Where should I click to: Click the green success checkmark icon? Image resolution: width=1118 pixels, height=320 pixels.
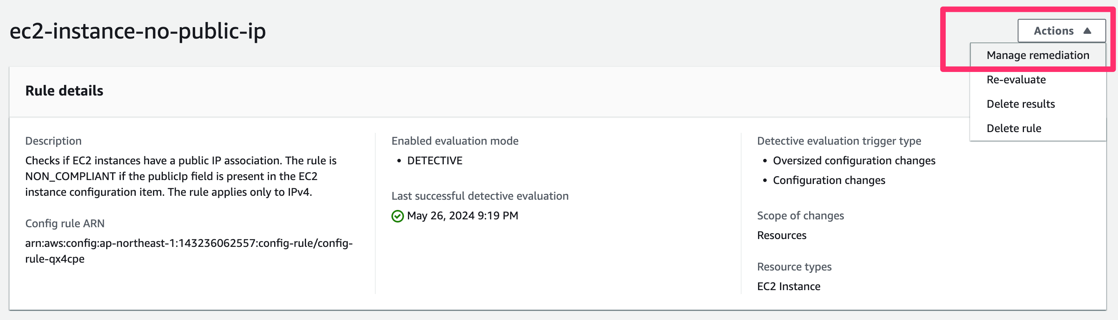click(x=397, y=216)
